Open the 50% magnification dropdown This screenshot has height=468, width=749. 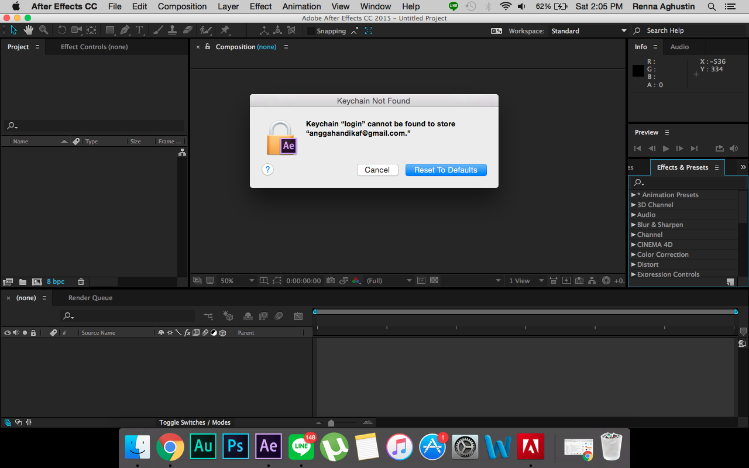click(x=237, y=281)
